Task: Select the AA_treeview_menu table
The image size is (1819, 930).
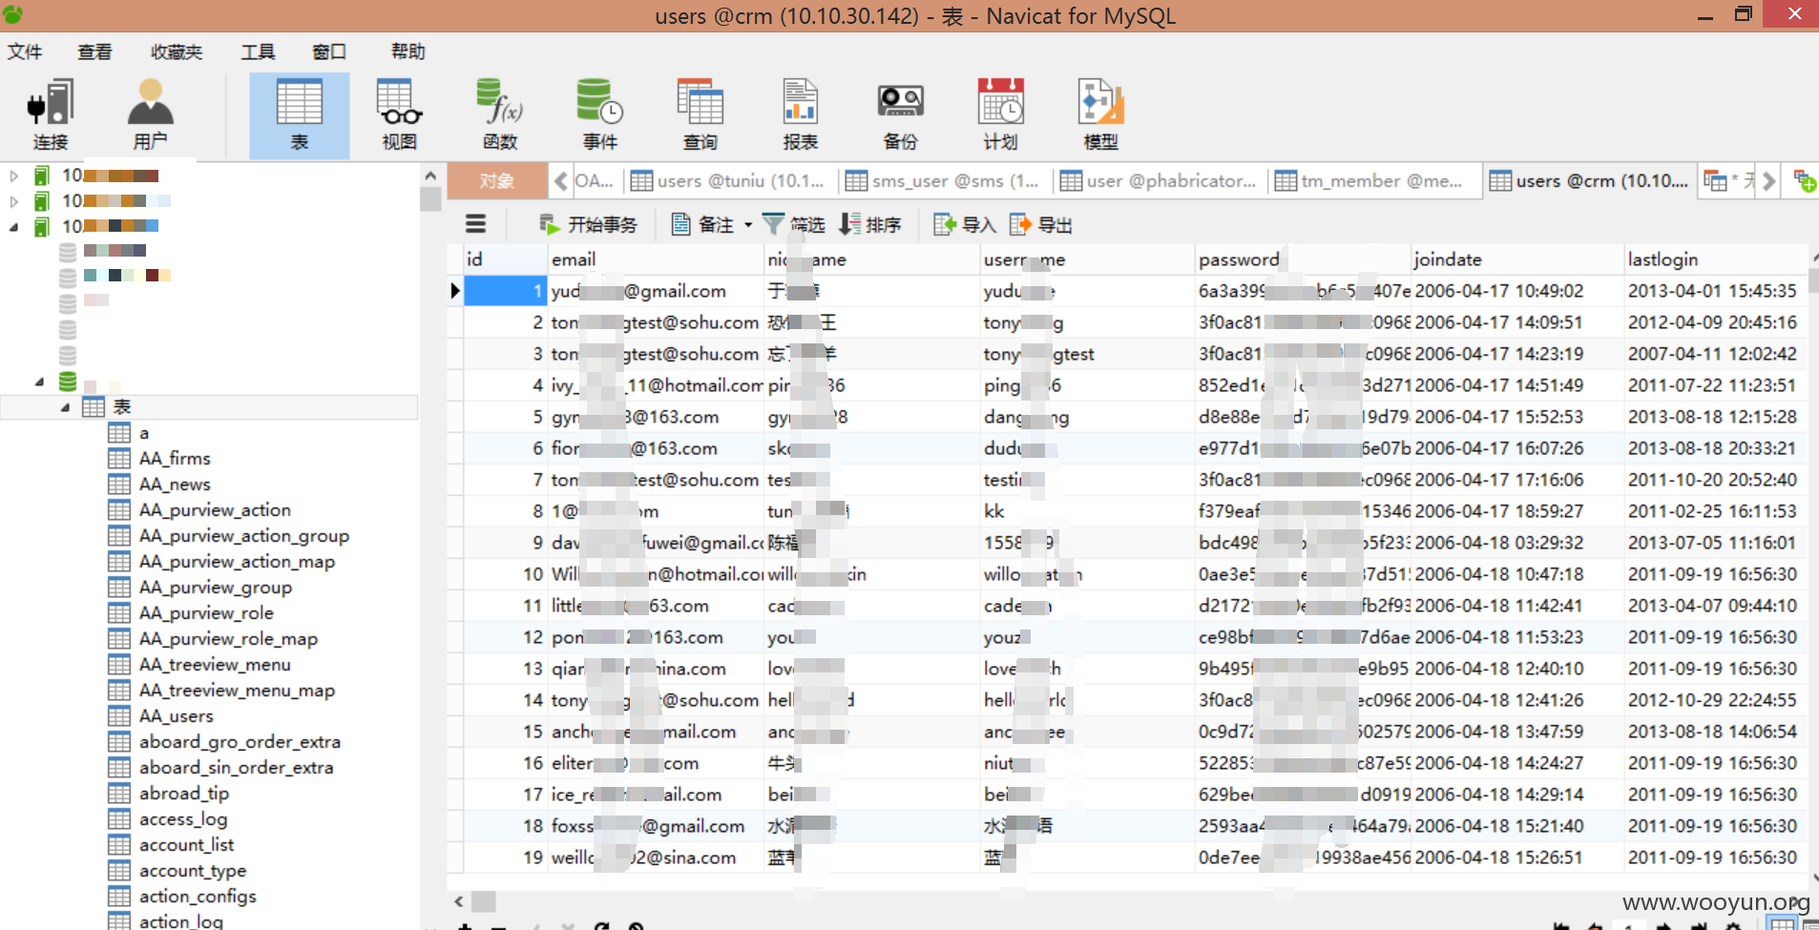Action: 215,665
